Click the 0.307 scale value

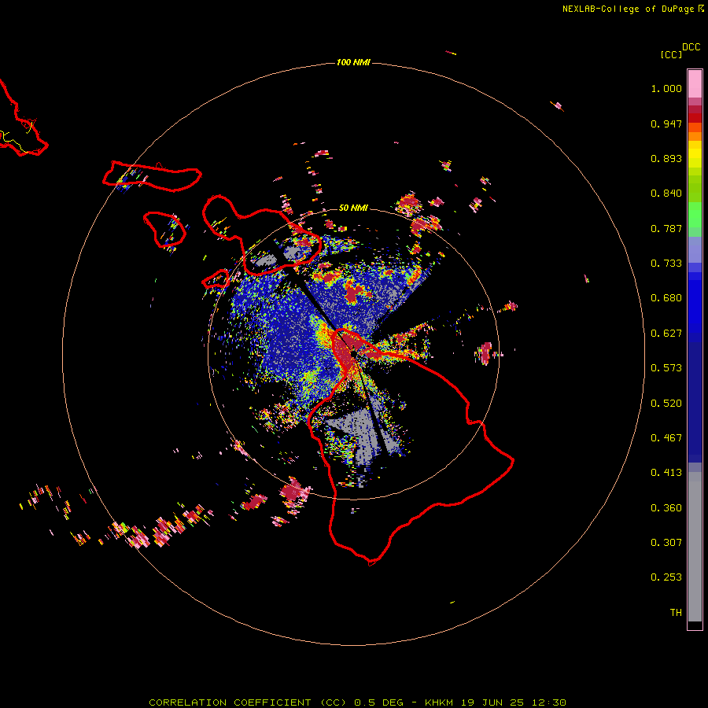coord(666,543)
